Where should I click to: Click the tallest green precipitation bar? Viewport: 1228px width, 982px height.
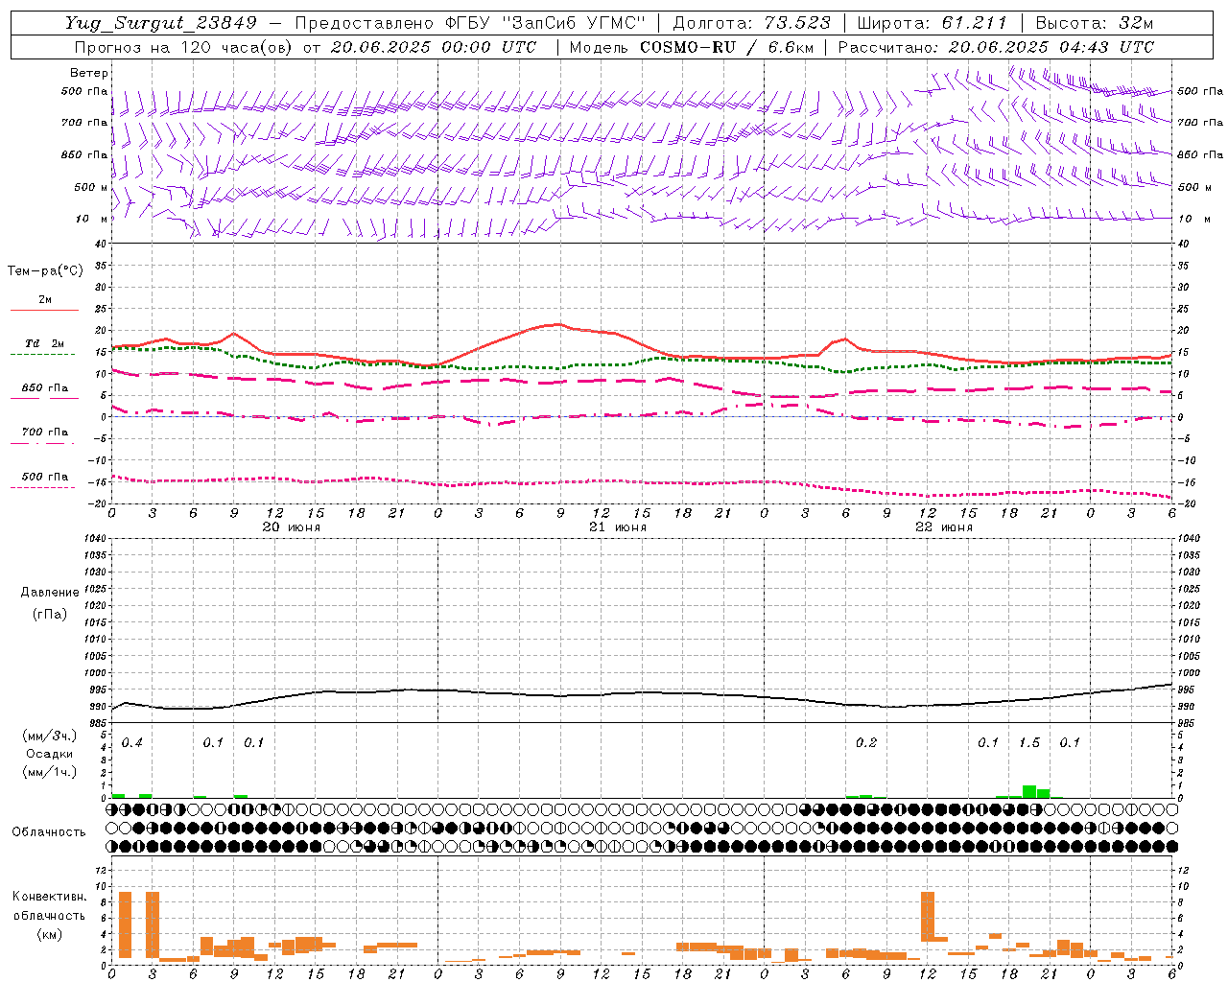pyautogui.click(x=1029, y=791)
